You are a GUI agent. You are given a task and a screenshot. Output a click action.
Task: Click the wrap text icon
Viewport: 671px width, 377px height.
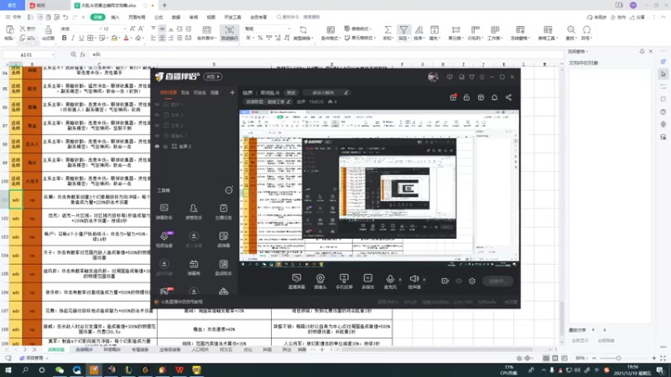[229, 30]
